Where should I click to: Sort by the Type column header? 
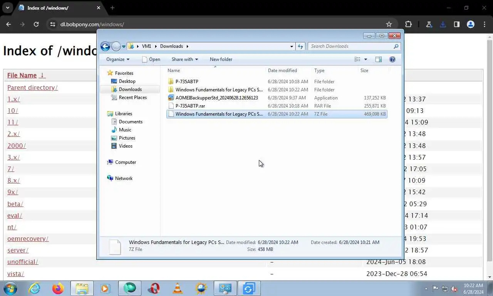(335, 71)
